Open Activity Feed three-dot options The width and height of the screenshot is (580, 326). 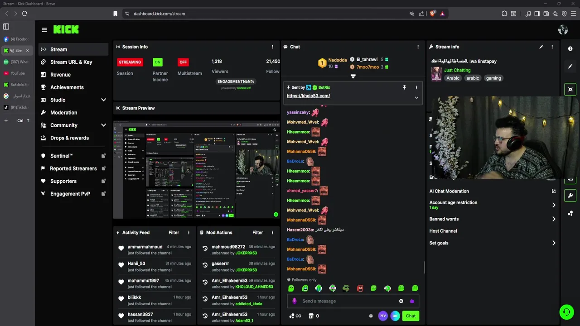pyautogui.click(x=189, y=232)
